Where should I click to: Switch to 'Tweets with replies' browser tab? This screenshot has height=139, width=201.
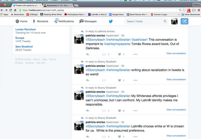[27, 5]
